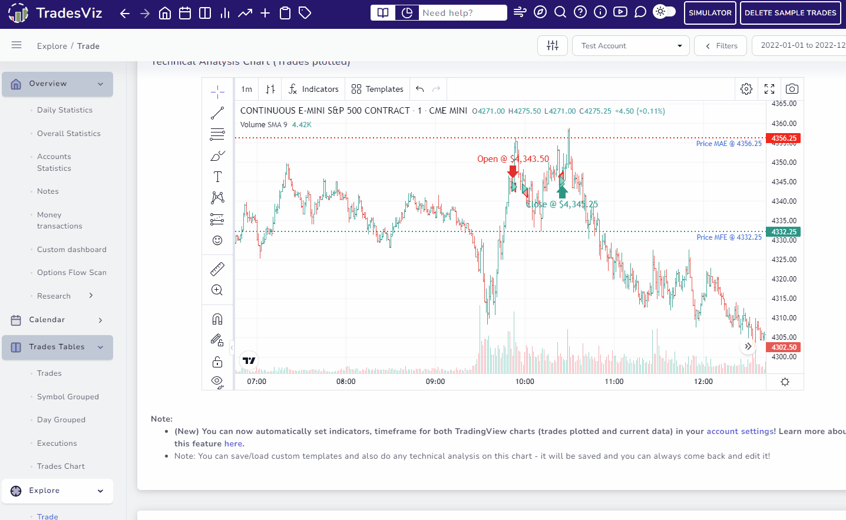Open chart settings gear
Screen dimensions: 846x520
tap(746, 89)
